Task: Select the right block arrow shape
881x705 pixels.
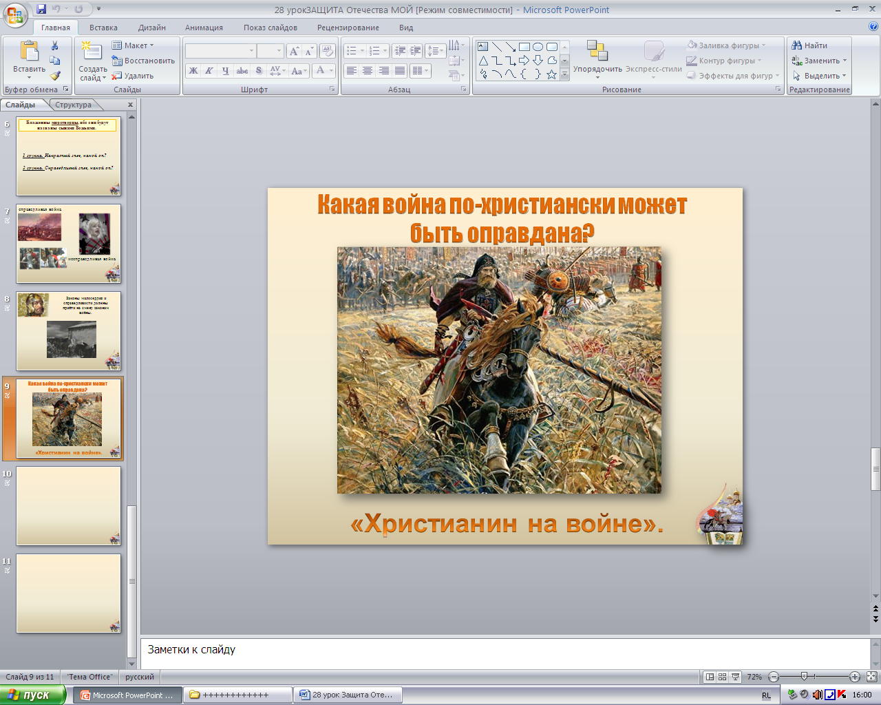Action: click(x=524, y=61)
